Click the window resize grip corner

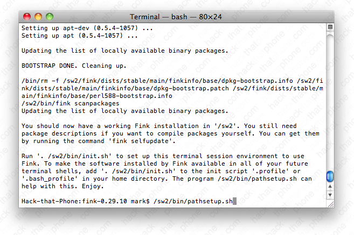pos(330,205)
